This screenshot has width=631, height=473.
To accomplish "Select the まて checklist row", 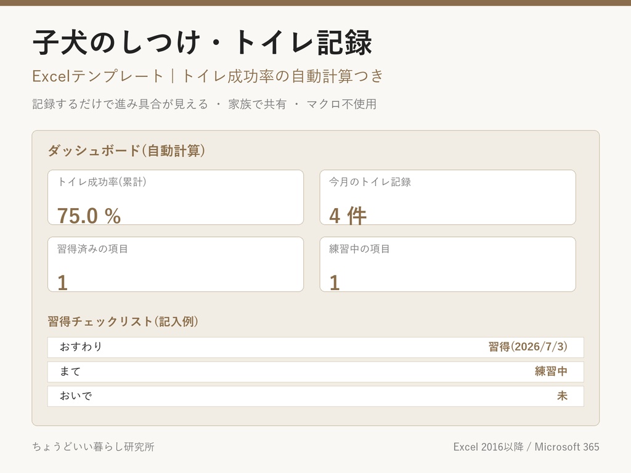I will pyautogui.click(x=315, y=371).
